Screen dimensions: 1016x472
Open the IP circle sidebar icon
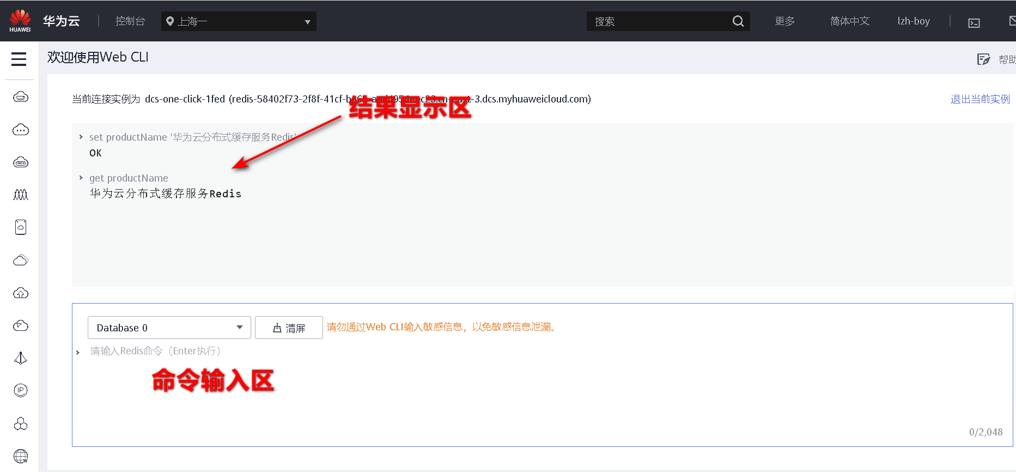[x=21, y=390]
